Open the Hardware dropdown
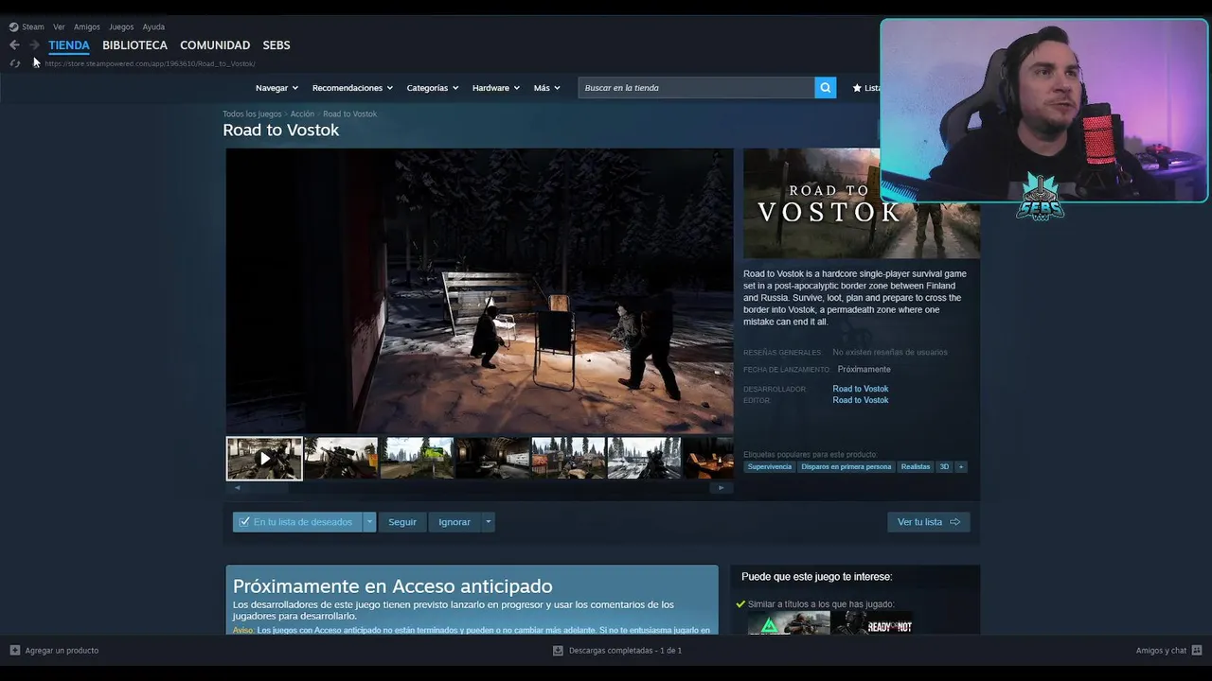Viewport: 1212px width, 681px height. coord(496,88)
